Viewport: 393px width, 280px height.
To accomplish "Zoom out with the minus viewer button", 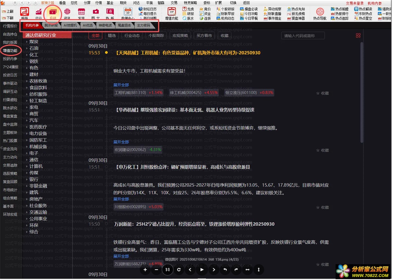I will pos(156,270).
